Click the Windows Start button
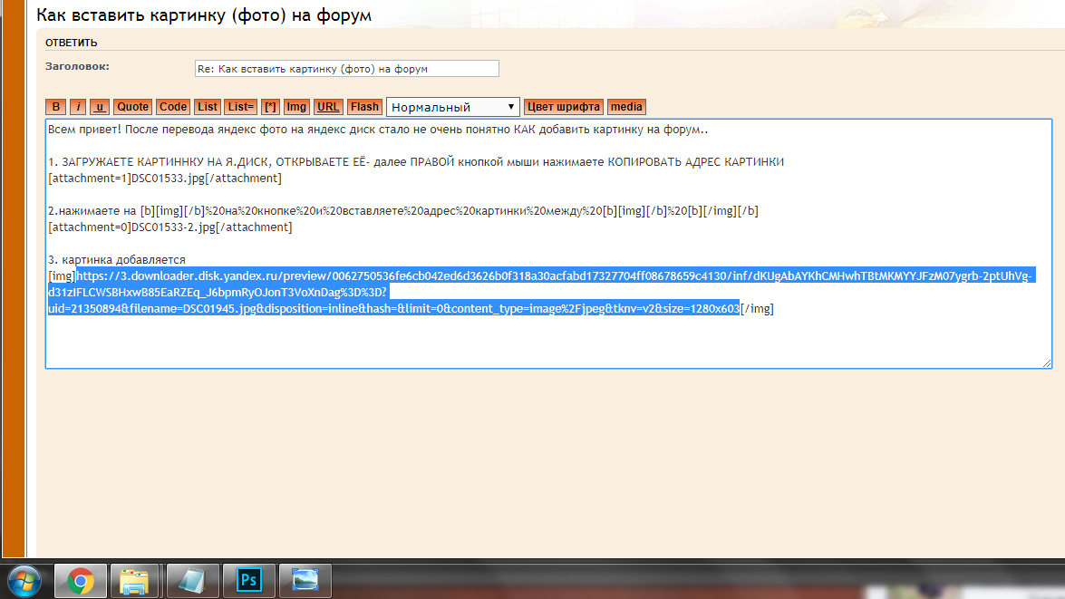Image resolution: width=1065 pixels, height=599 pixels. tap(24, 580)
